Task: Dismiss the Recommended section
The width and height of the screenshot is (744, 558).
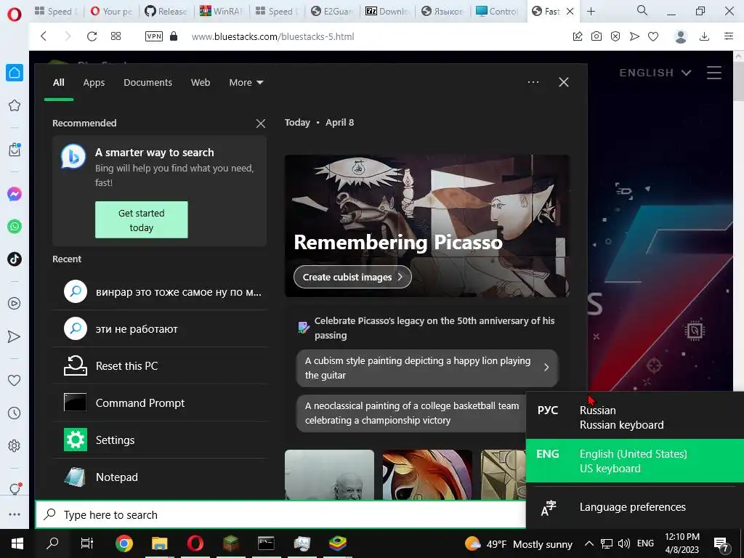Action: (261, 124)
